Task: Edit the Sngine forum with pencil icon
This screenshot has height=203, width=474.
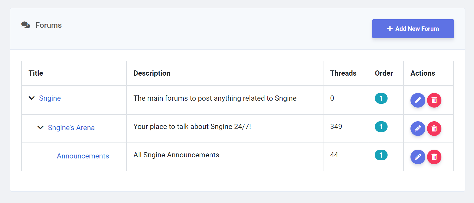Action: 418,100
